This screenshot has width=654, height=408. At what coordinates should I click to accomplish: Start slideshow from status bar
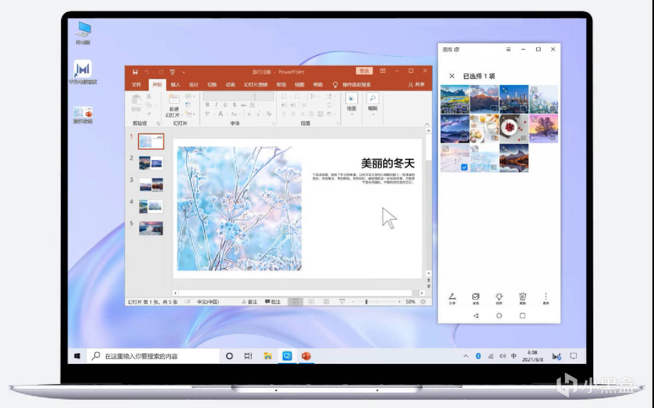342,302
